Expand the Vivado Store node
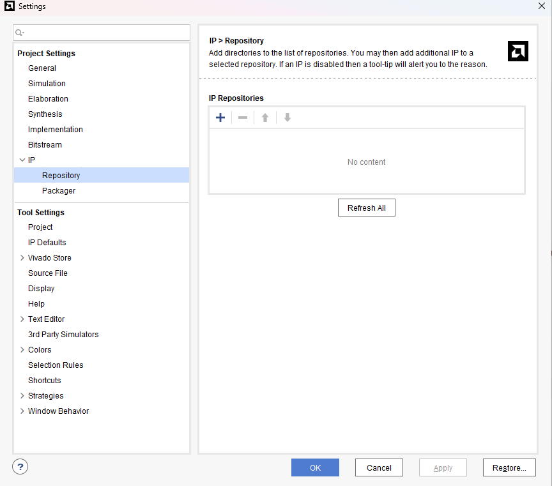552x486 pixels. 22,258
